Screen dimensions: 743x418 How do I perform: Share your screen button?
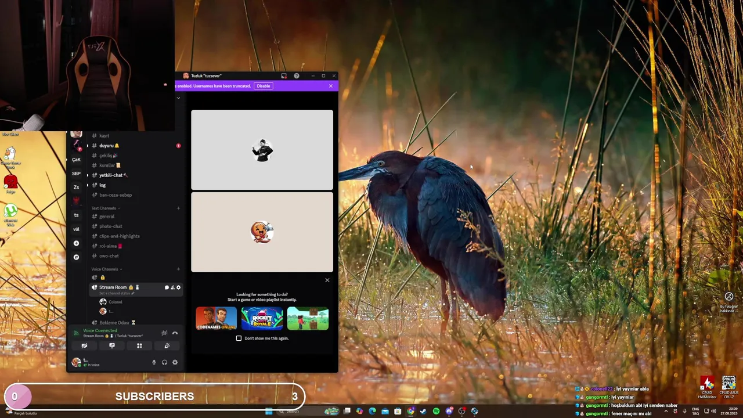pyautogui.click(x=112, y=346)
